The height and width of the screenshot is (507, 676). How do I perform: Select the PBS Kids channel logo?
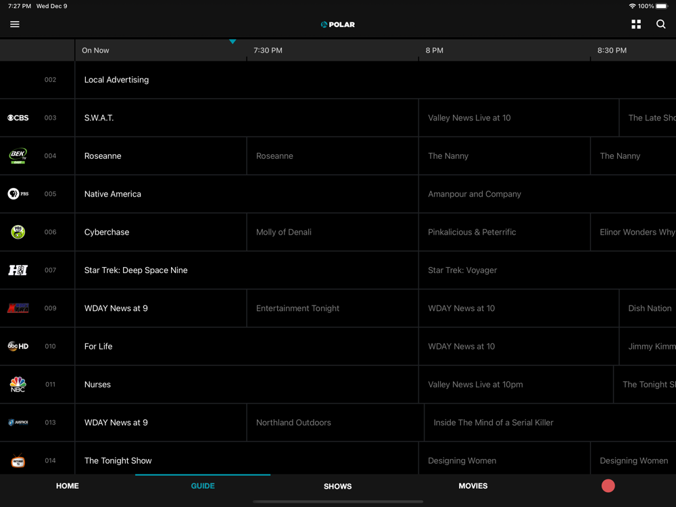coord(18,232)
